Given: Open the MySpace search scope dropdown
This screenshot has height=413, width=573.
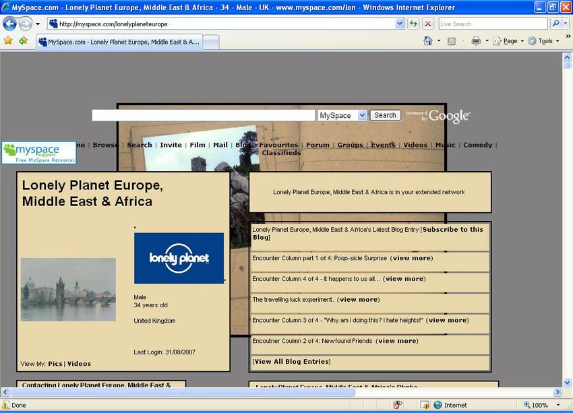Looking at the screenshot, I should click(342, 115).
